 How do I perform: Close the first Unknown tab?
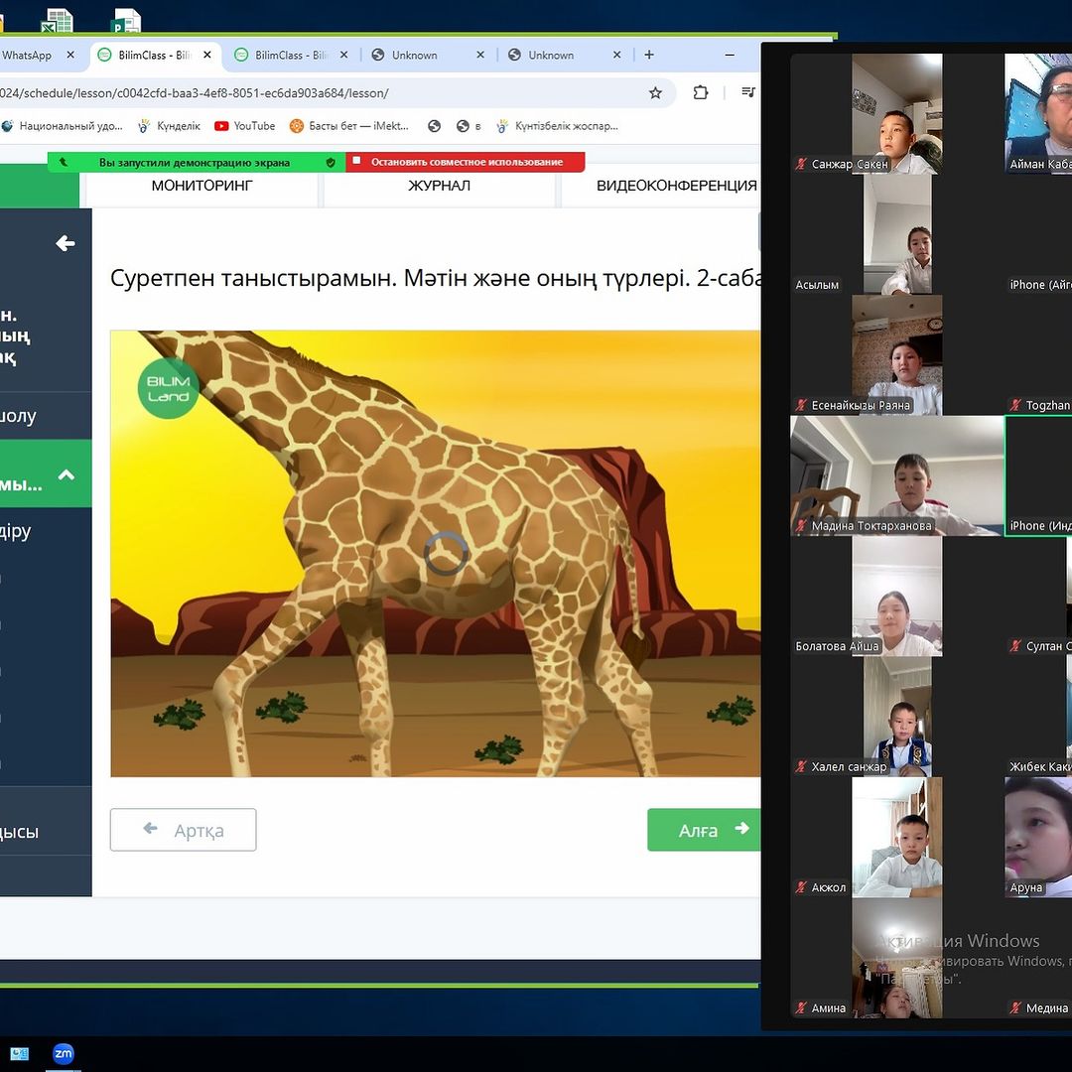[x=480, y=56]
